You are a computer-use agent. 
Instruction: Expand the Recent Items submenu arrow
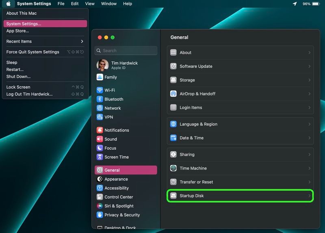point(82,41)
